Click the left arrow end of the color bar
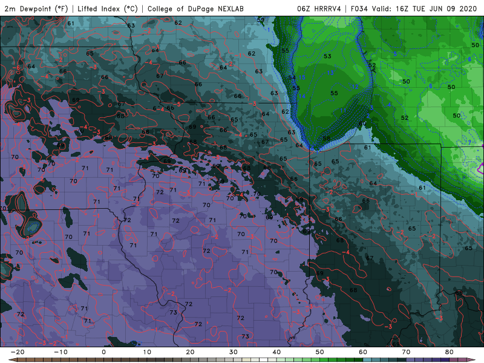Viewport: 484px width, 363px height. point(12,360)
